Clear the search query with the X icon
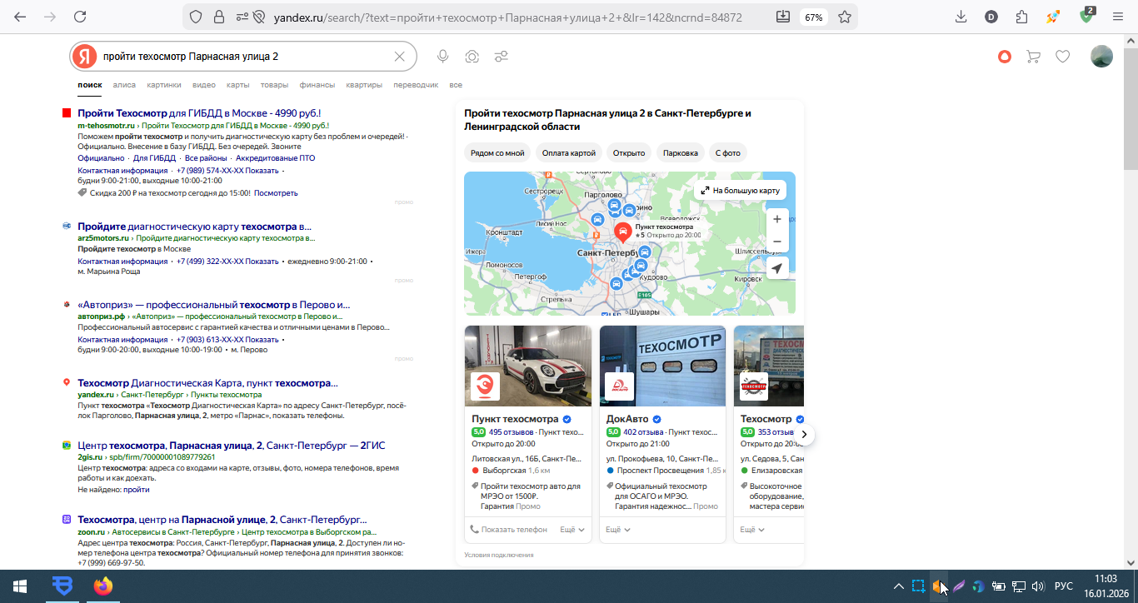The width and height of the screenshot is (1138, 603). pos(399,57)
